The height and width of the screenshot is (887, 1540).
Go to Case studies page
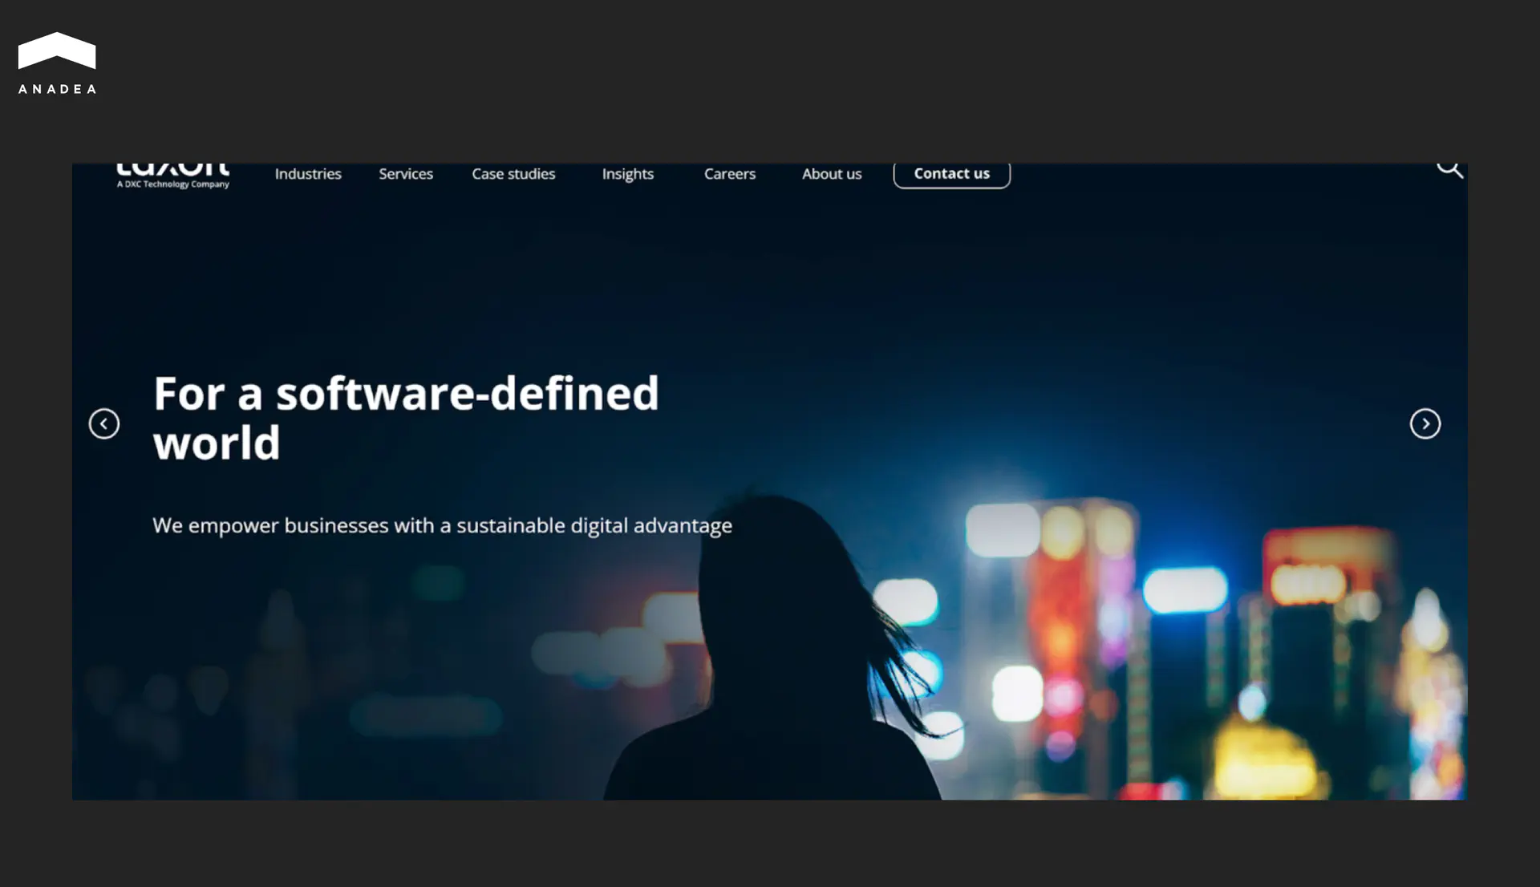513,174
